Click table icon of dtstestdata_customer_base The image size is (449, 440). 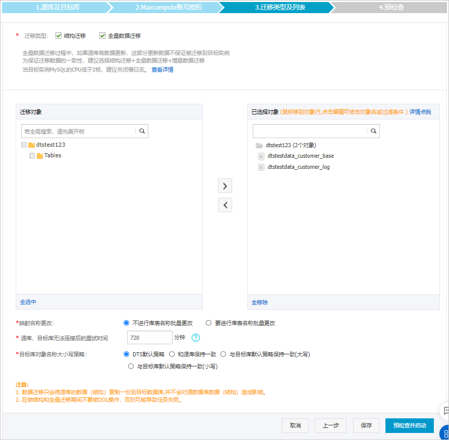point(261,156)
